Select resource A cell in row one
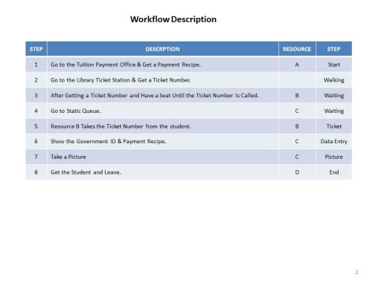Screen dimensions: 381x285 pyautogui.click(x=297, y=65)
